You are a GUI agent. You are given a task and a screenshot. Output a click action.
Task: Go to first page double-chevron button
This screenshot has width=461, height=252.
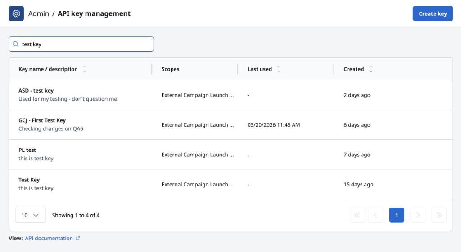(357, 215)
